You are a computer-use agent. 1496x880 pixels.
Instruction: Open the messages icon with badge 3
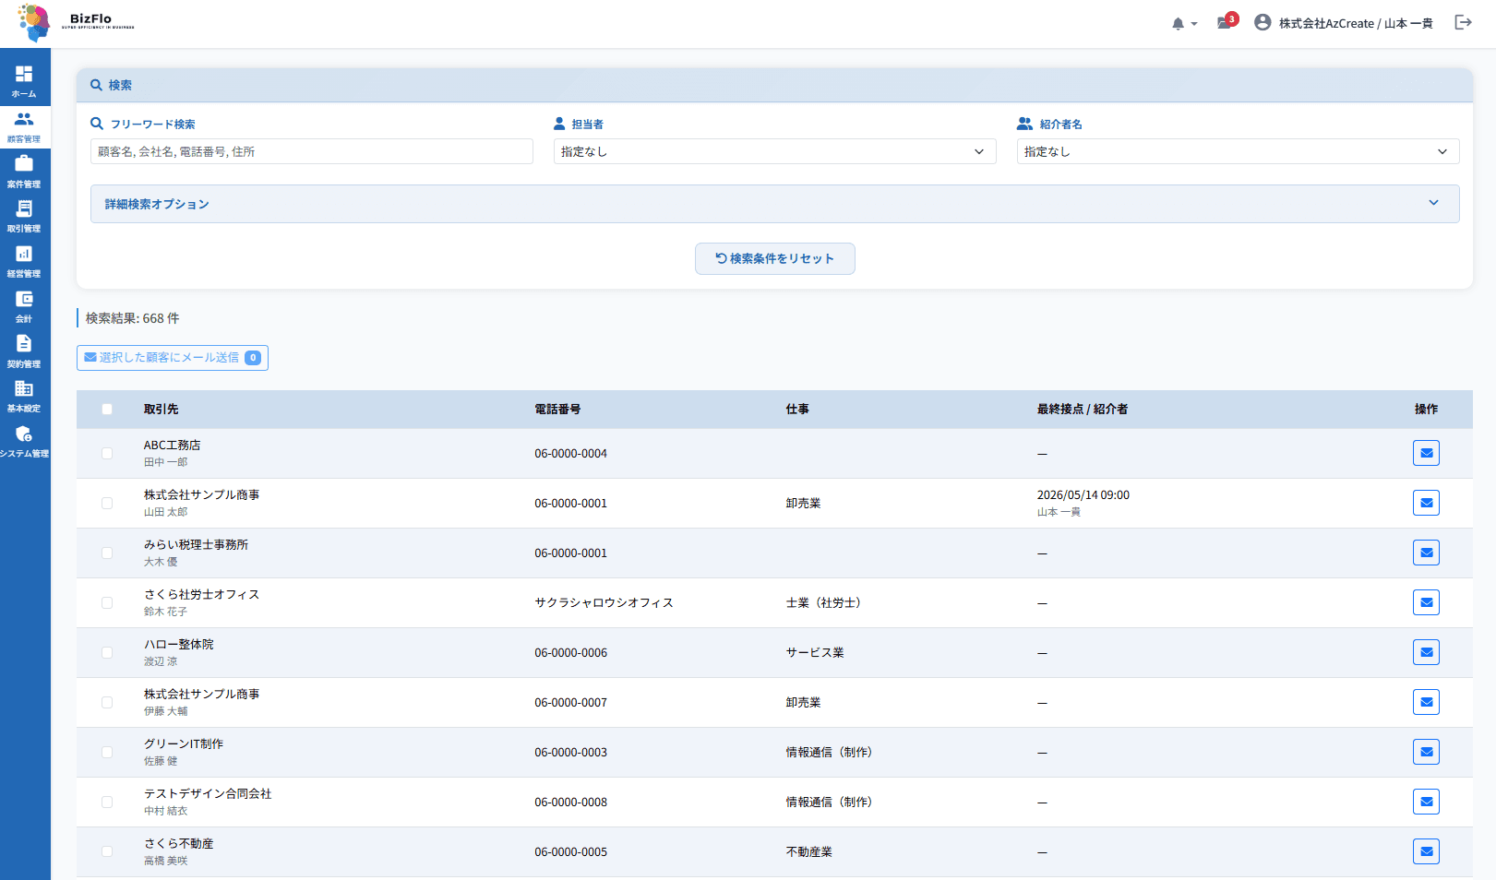coord(1227,22)
